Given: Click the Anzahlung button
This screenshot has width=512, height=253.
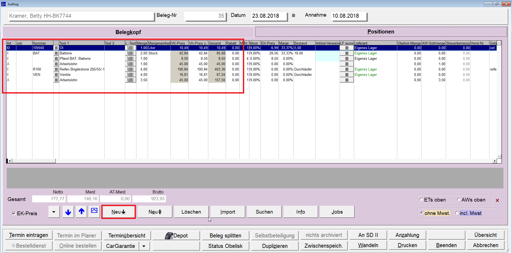Looking at the screenshot, I should (x=407, y=235).
